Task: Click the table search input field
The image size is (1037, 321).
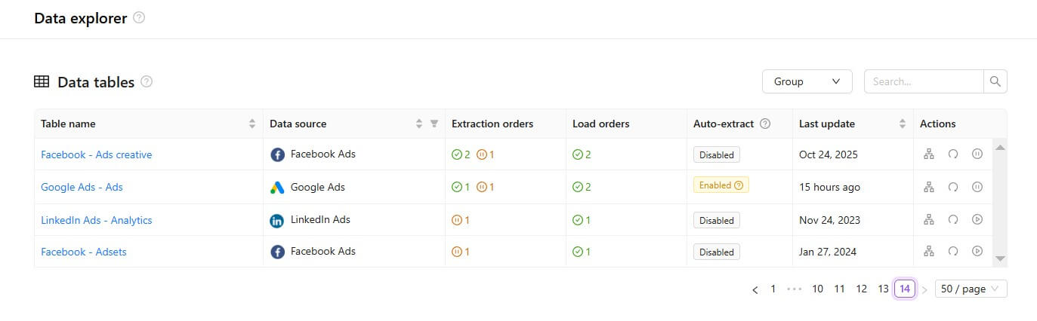Action: (924, 81)
